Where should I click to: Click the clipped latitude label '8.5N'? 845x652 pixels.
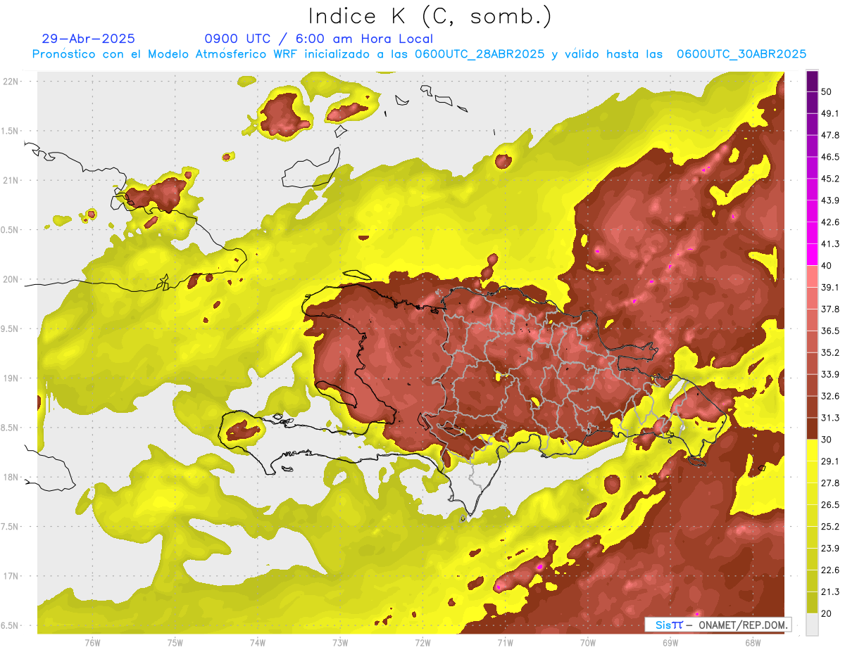tap(10, 428)
